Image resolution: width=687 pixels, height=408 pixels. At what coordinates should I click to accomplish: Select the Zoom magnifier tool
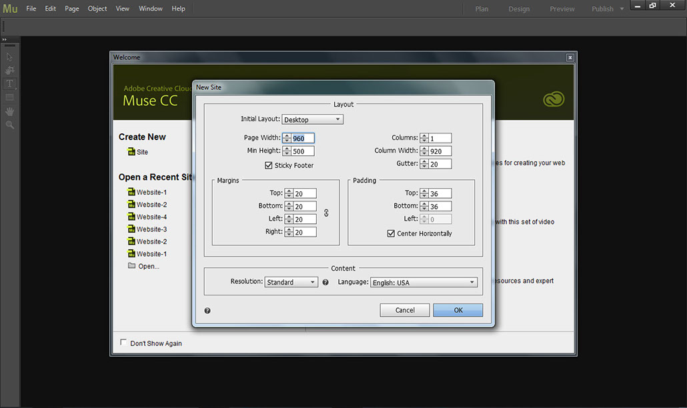click(9, 125)
